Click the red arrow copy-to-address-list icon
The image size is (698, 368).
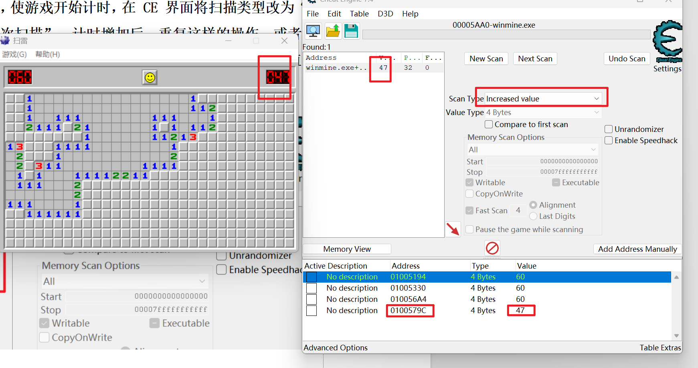(453, 229)
